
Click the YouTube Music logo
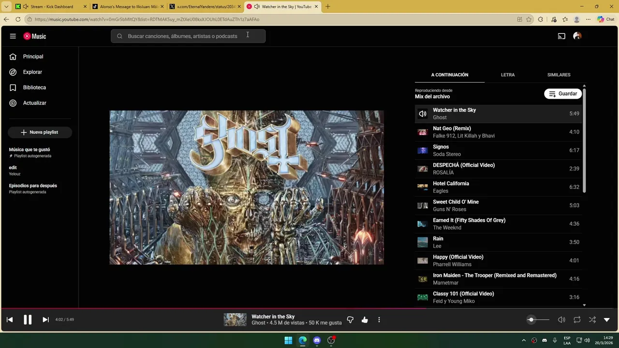(35, 36)
